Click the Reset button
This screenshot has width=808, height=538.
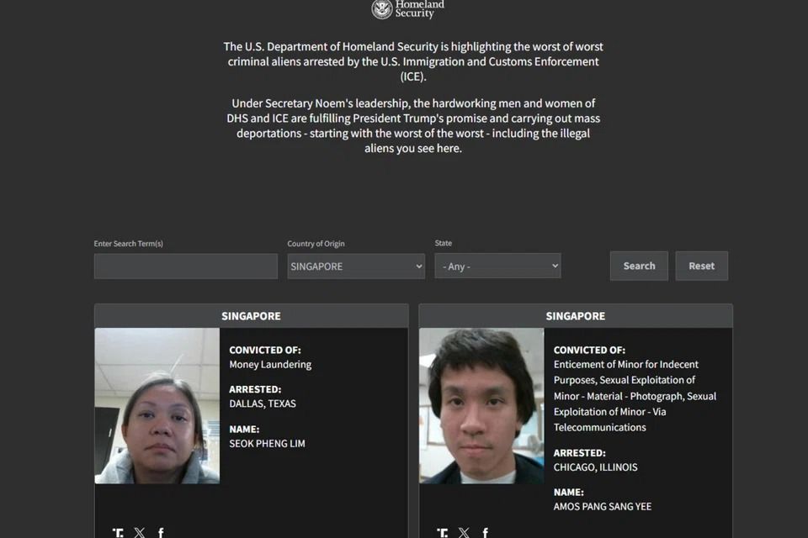coord(701,266)
